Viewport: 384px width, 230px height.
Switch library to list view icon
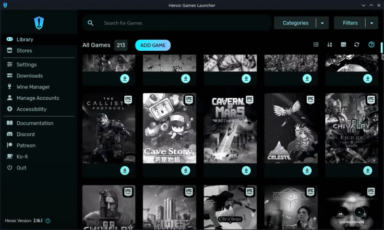[316, 45]
